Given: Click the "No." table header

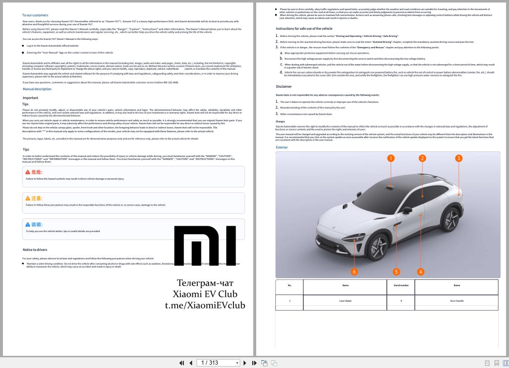Looking at the screenshot, I should [x=289, y=285].
